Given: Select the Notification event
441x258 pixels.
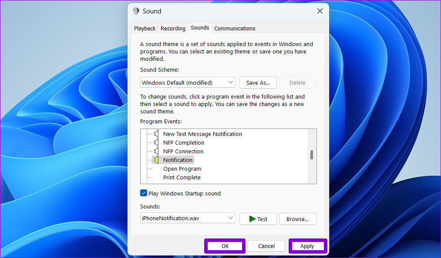Looking at the screenshot, I should pyautogui.click(x=178, y=160).
